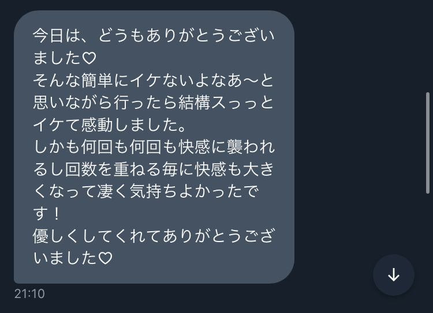Click the word 快感も in the bubble
433x313 pixels.
pyautogui.click(x=218, y=169)
